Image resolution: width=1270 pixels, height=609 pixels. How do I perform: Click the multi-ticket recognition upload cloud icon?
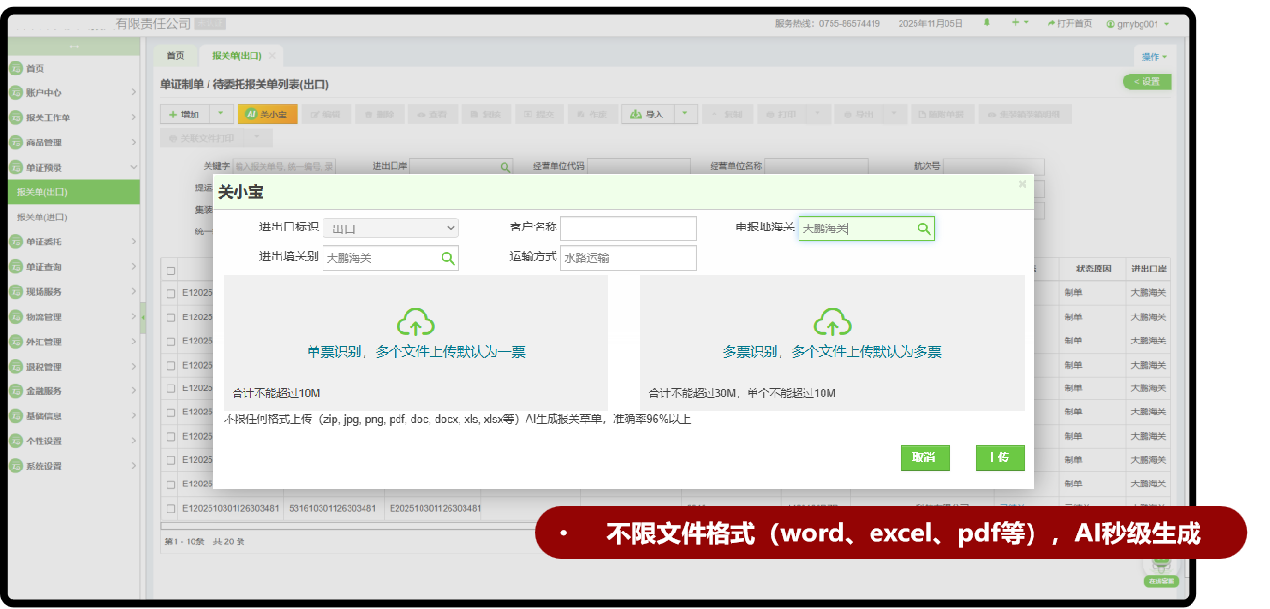coord(832,322)
